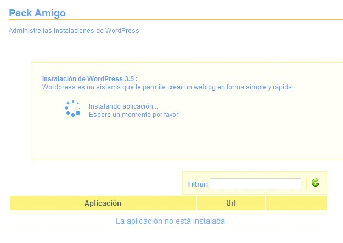This screenshot has width=343, height=243.
Task: Click the green refresh icon beside the filter
Action: [x=316, y=183]
